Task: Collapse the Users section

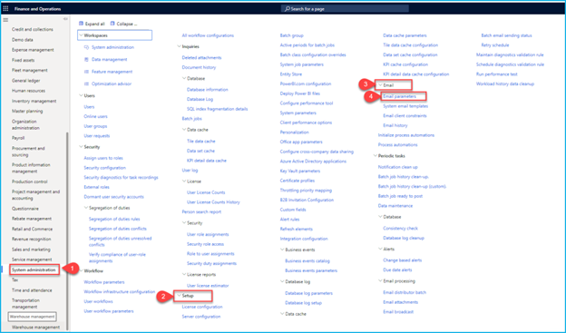Action: click(81, 95)
